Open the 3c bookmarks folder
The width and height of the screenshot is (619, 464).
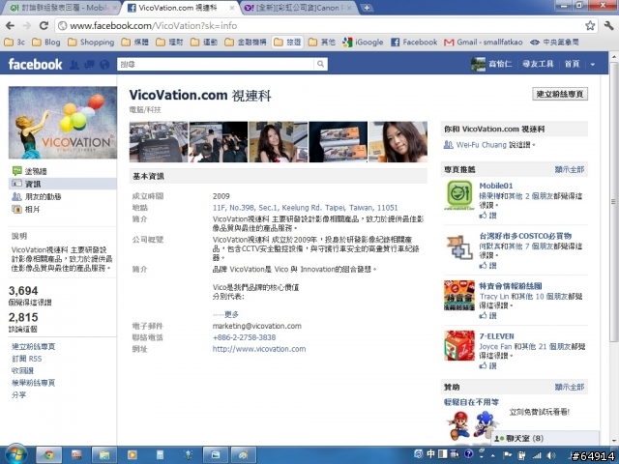pyautogui.click(x=15, y=42)
